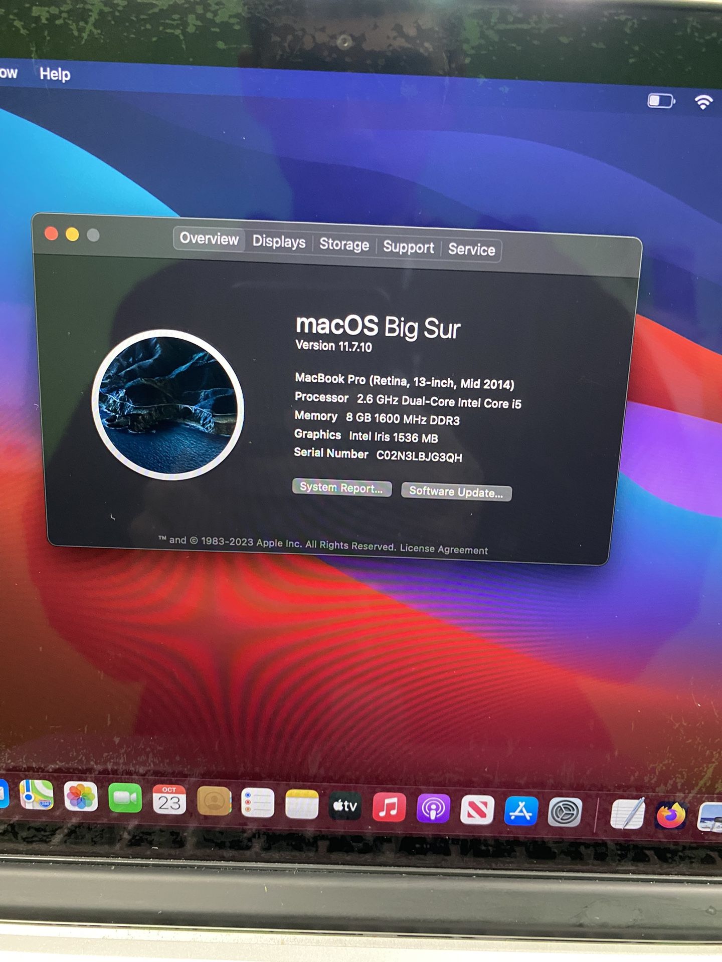This screenshot has height=962, width=722.
Task: Open the Service tab
Action: [471, 249]
